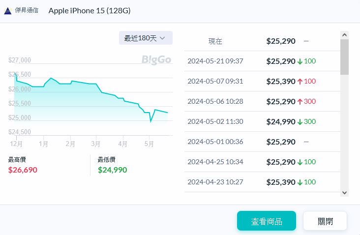Click the highest price value $26,690

[23, 170]
